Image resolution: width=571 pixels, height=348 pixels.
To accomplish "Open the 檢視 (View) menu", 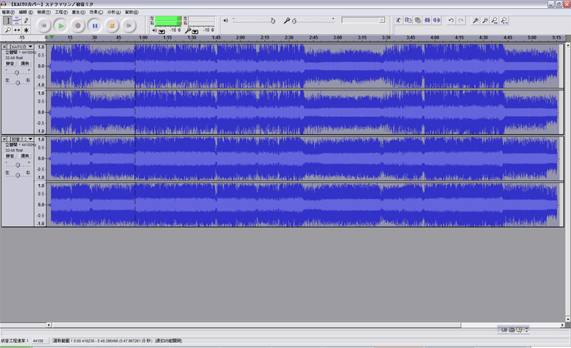I will pyautogui.click(x=44, y=12).
